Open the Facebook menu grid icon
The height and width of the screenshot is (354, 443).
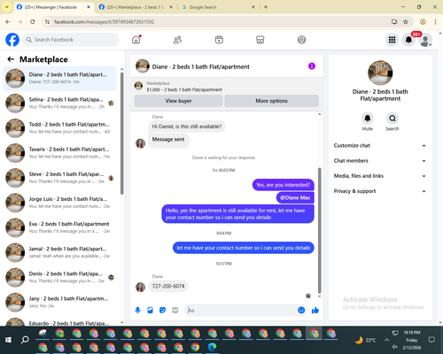(392, 40)
